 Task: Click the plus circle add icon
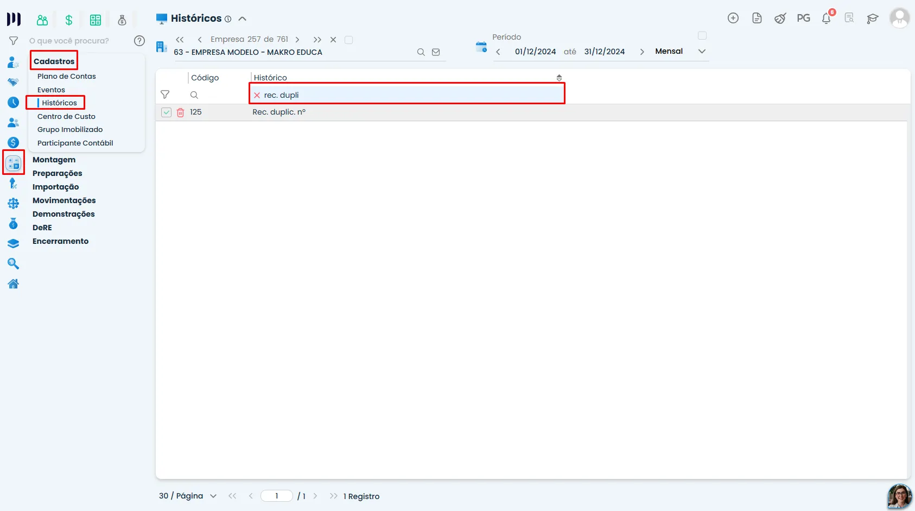click(x=733, y=18)
